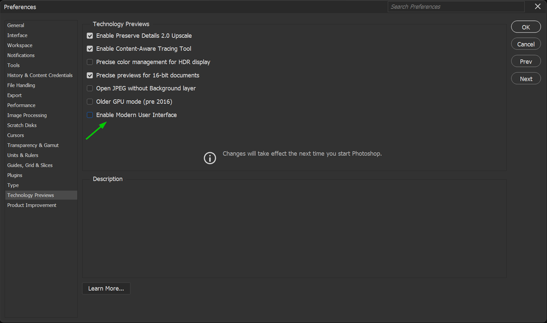
Task: Advance to next preferences with Next
Action: pos(526,79)
